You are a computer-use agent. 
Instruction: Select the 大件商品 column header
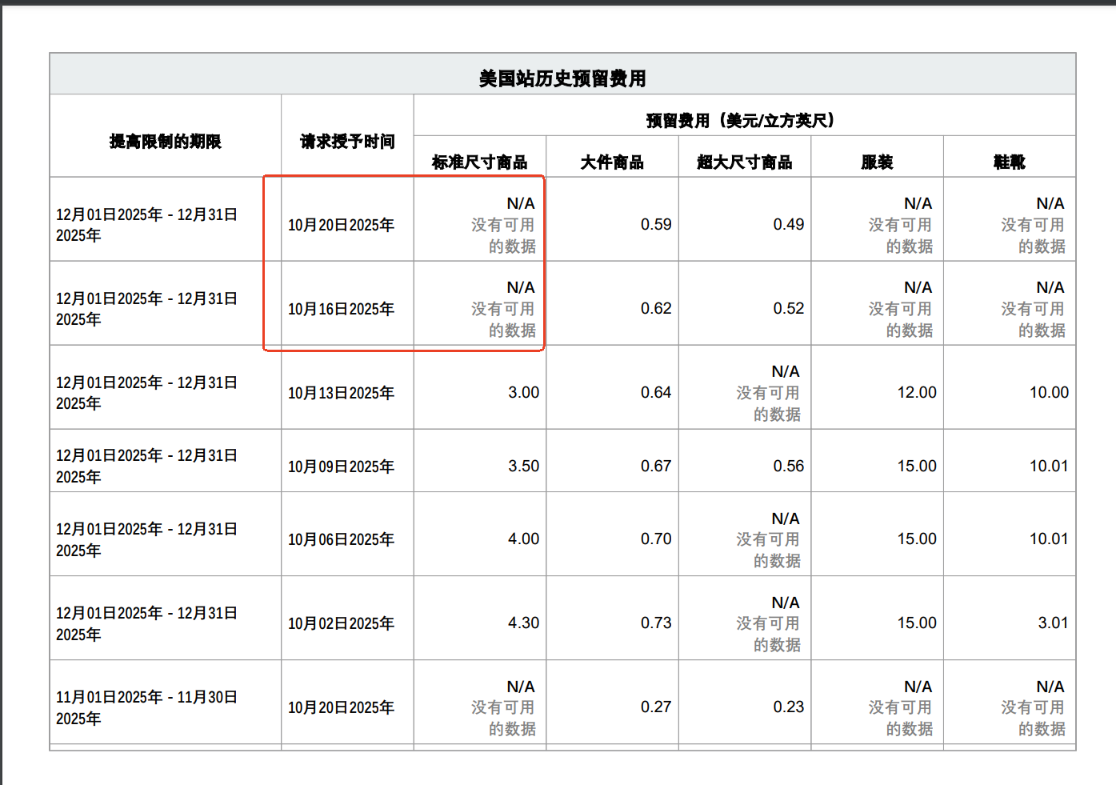tap(612, 162)
